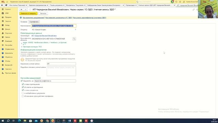Click the green notification icon in title bar
Viewport: 218px width, 123px height.
click(172, 2)
